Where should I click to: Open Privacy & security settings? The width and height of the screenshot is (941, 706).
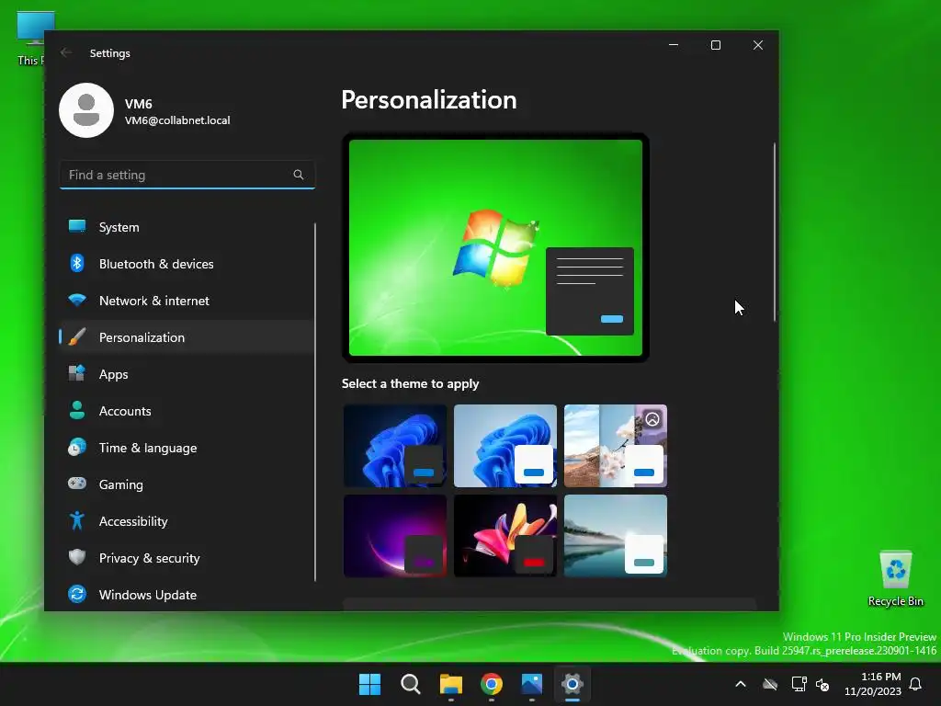[x=187, y=558]
